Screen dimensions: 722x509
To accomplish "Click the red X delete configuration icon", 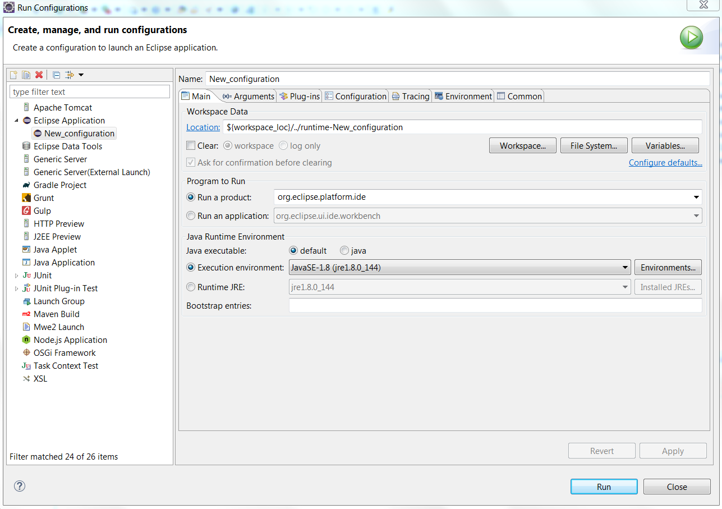I will (39, 75).
